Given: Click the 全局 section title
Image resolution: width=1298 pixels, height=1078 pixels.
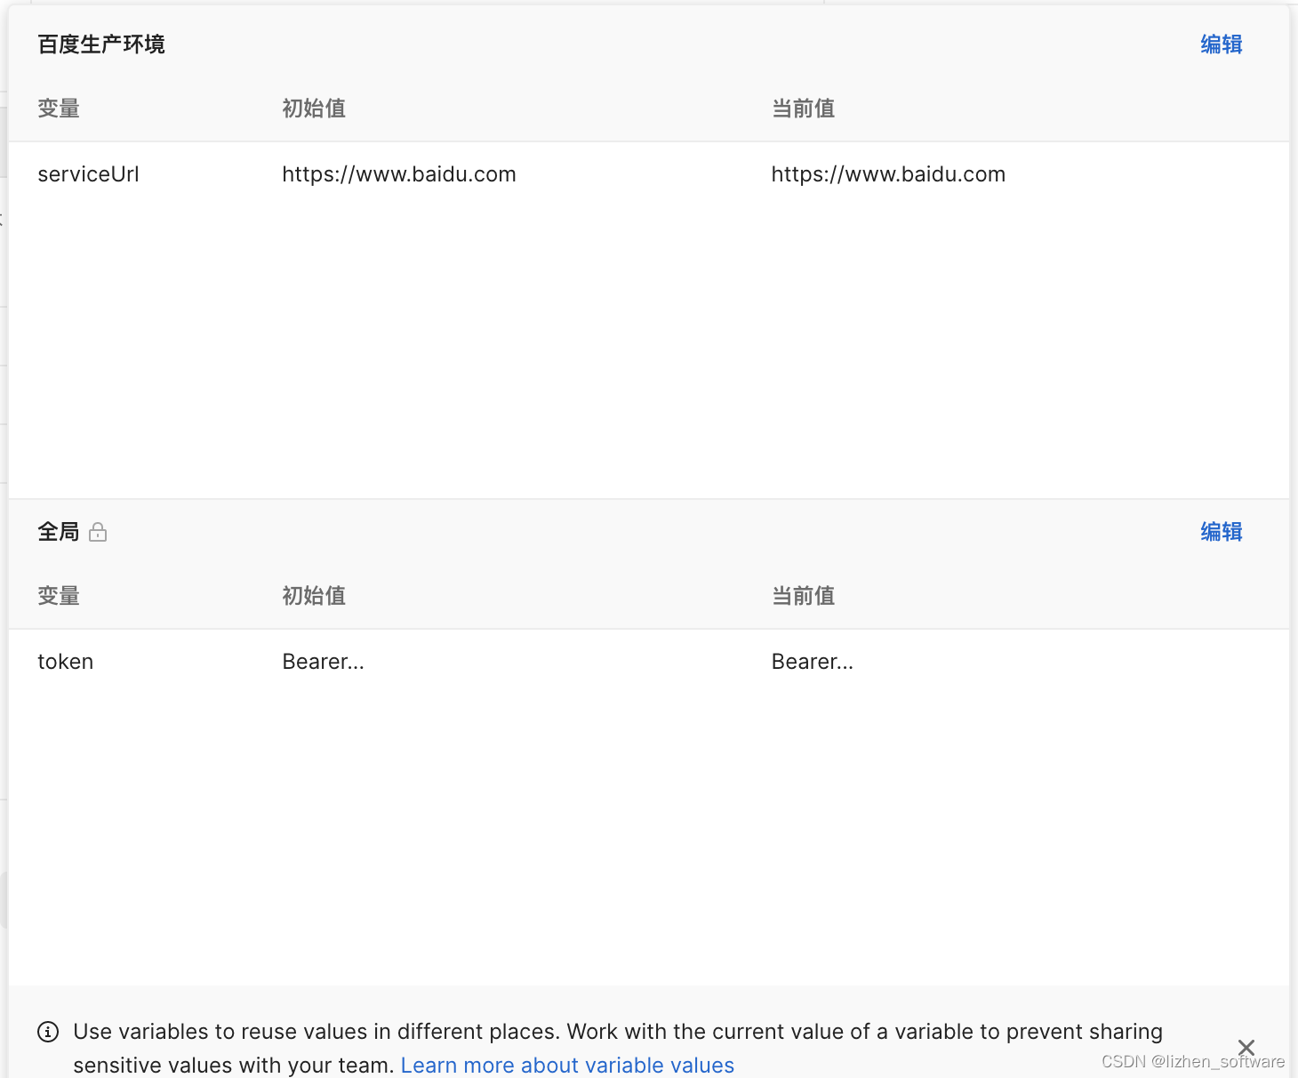Looking at the screenshot, I should point(59,532).
